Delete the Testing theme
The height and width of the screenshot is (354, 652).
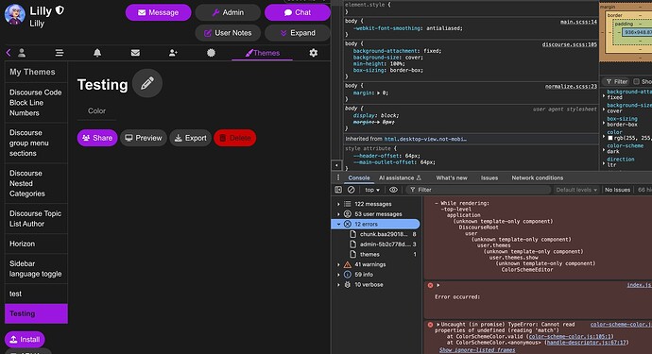pos(235,138)
